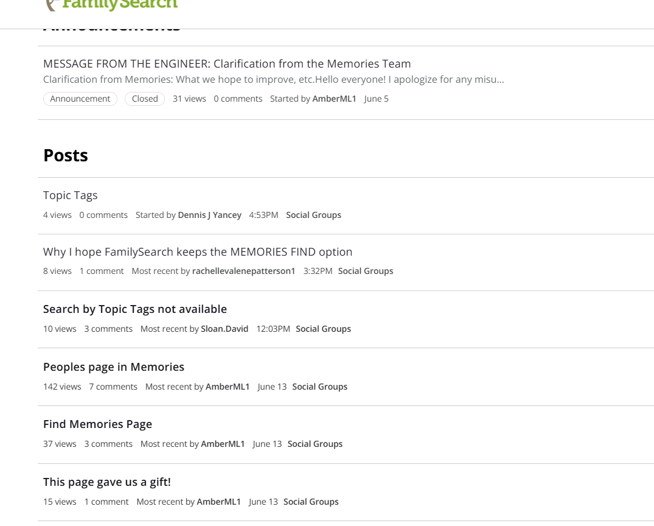Screen dimensions: 654x526
Task: Open AmberML1 profile in Peoples page row
Action: click(x=228, y=387)
